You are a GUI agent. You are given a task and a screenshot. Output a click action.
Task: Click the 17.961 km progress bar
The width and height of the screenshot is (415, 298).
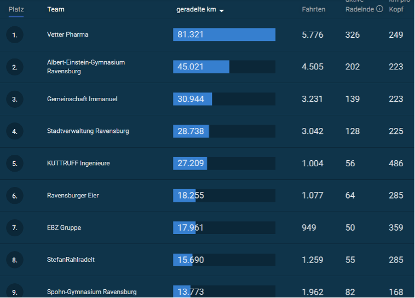224,227
